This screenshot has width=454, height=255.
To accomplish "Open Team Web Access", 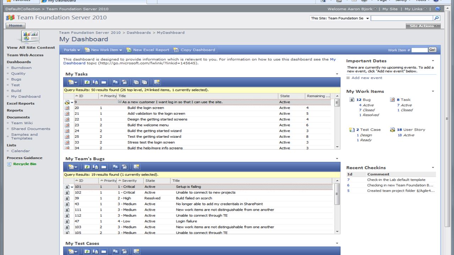I will click(x=25, y=55).
